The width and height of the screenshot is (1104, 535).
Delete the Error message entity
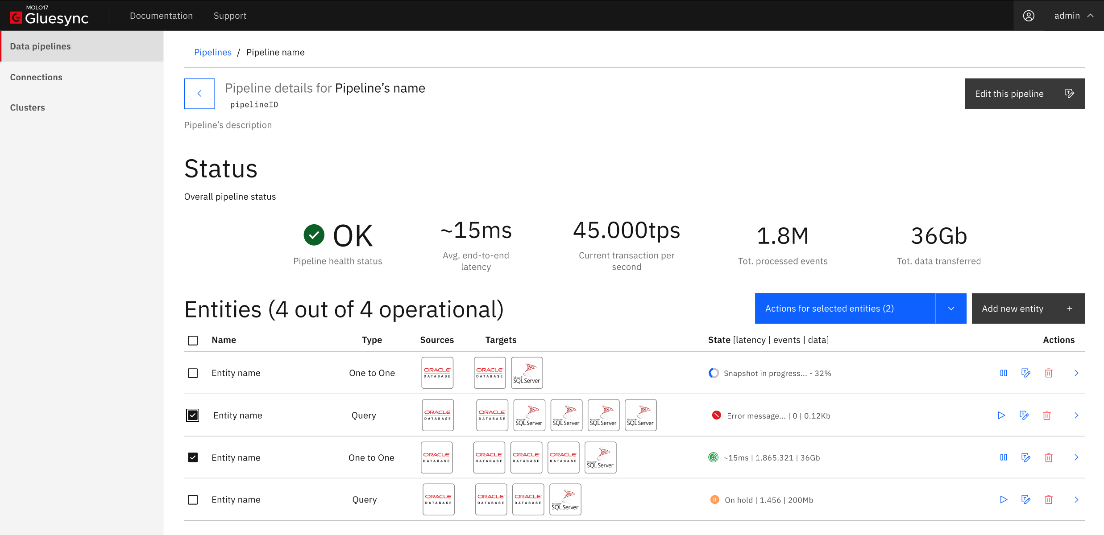(x=1047, y=416)
